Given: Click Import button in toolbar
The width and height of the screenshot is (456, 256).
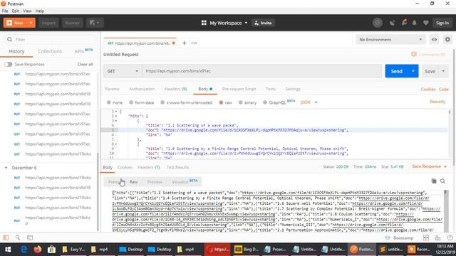Looking at the screenshot, I should [x=48, y=23].
